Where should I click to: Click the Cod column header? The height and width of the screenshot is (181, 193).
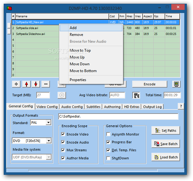pyautogui.click(x=114, y=16)
